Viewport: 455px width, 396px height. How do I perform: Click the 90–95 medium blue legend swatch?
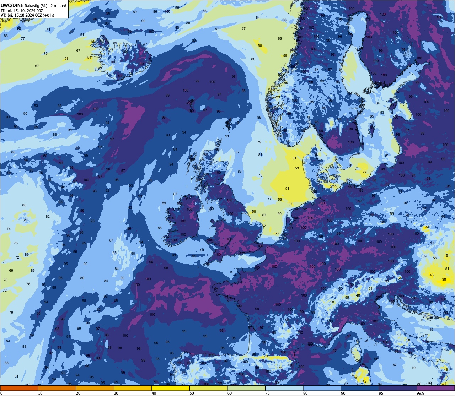[360, 388]
